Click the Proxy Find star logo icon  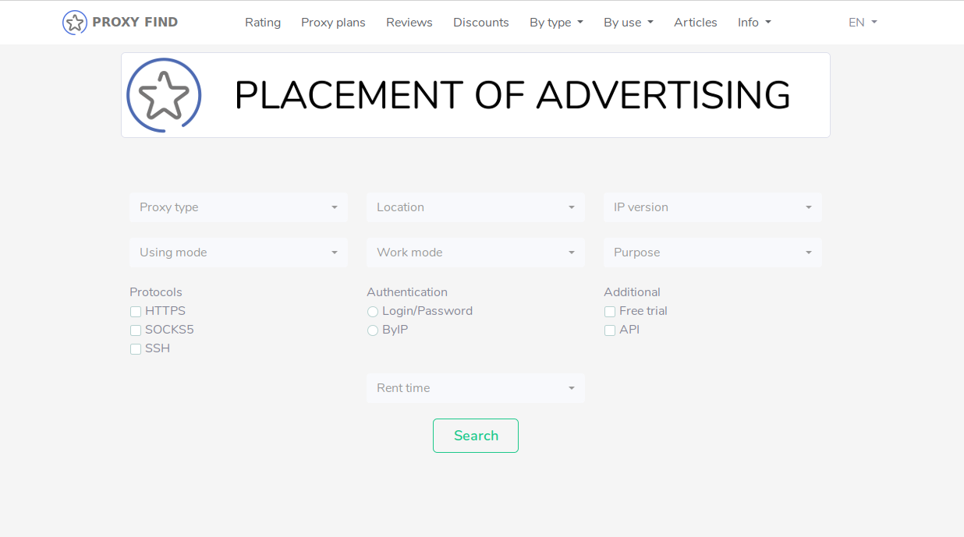pyautogui.click(x=75, y=22)
